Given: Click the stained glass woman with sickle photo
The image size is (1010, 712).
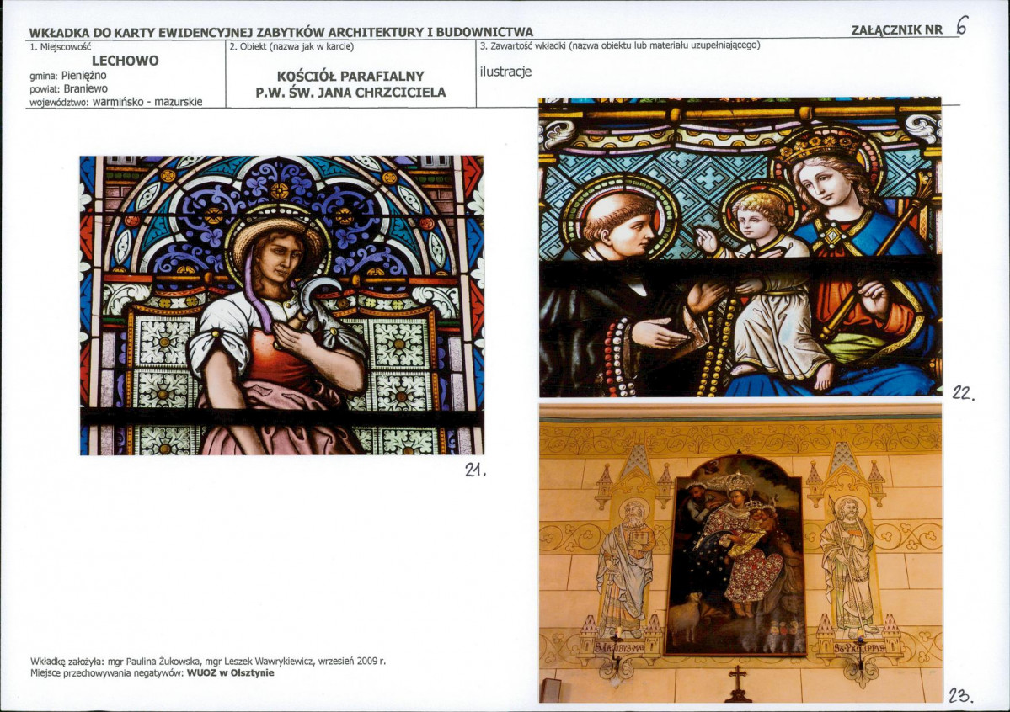Looking at the screenshot, I should click(281, 306).
